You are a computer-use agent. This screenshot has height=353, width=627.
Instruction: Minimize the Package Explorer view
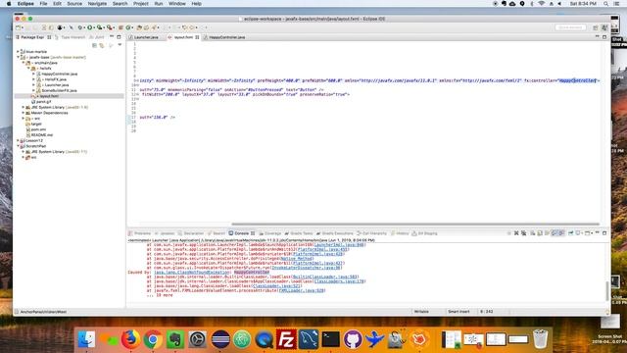pos(112,37)
